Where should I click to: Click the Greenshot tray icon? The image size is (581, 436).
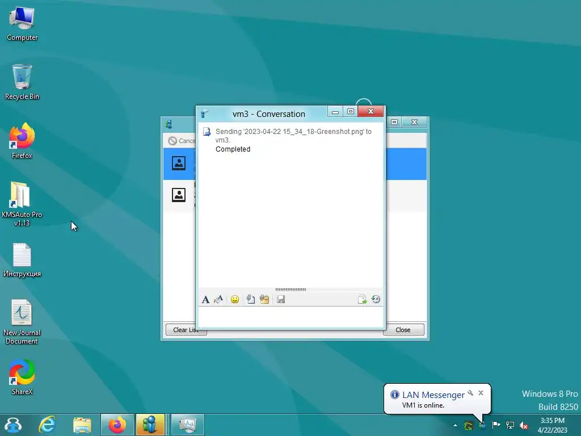point(469,426)
